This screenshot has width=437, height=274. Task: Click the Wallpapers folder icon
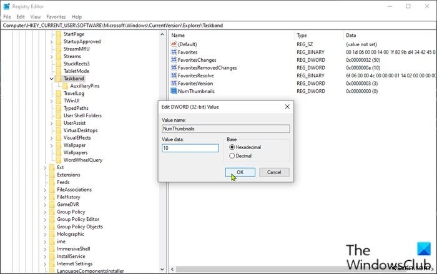click(58, 152)
